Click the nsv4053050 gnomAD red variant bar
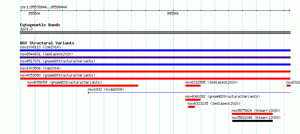The image size is (300, 134). 155,79
